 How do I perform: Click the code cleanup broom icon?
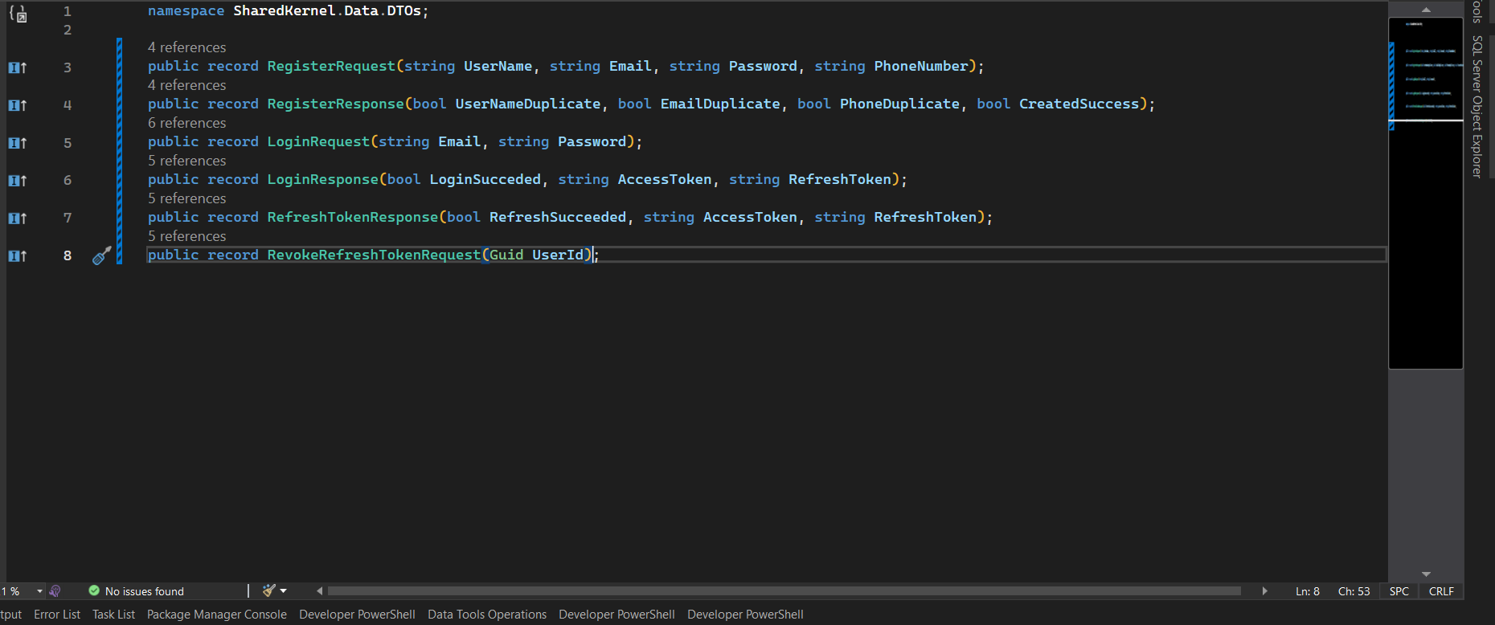268,590
